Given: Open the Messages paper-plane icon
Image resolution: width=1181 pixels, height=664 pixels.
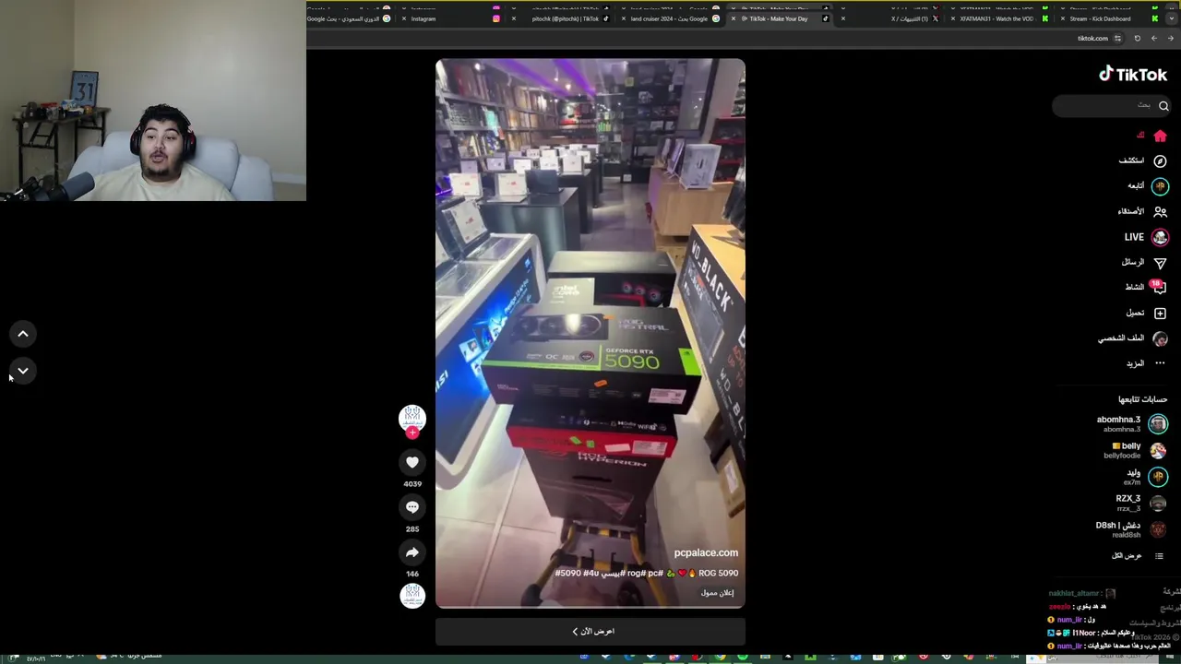Looking at the screenshot, I should 1160,263.
